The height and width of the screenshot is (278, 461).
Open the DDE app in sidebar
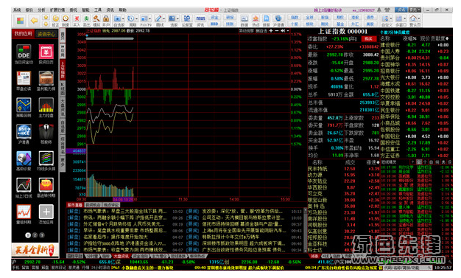pyautogui.click(x=24, y=52)
